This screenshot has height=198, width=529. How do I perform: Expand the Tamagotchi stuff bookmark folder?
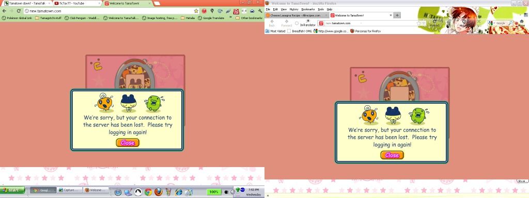point(48,18)
